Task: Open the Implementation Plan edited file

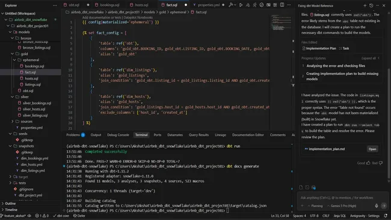Action: pyautogui.click(x=319, y=48)
